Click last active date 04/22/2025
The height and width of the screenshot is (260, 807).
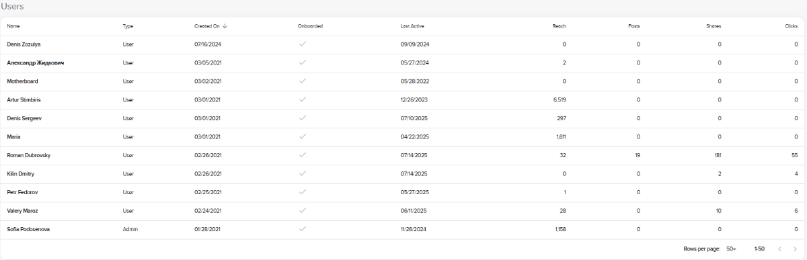(x=414, y=136)
